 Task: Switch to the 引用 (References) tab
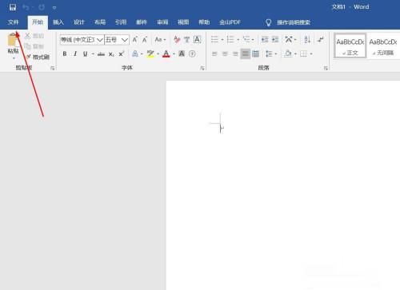click(121, 22)
